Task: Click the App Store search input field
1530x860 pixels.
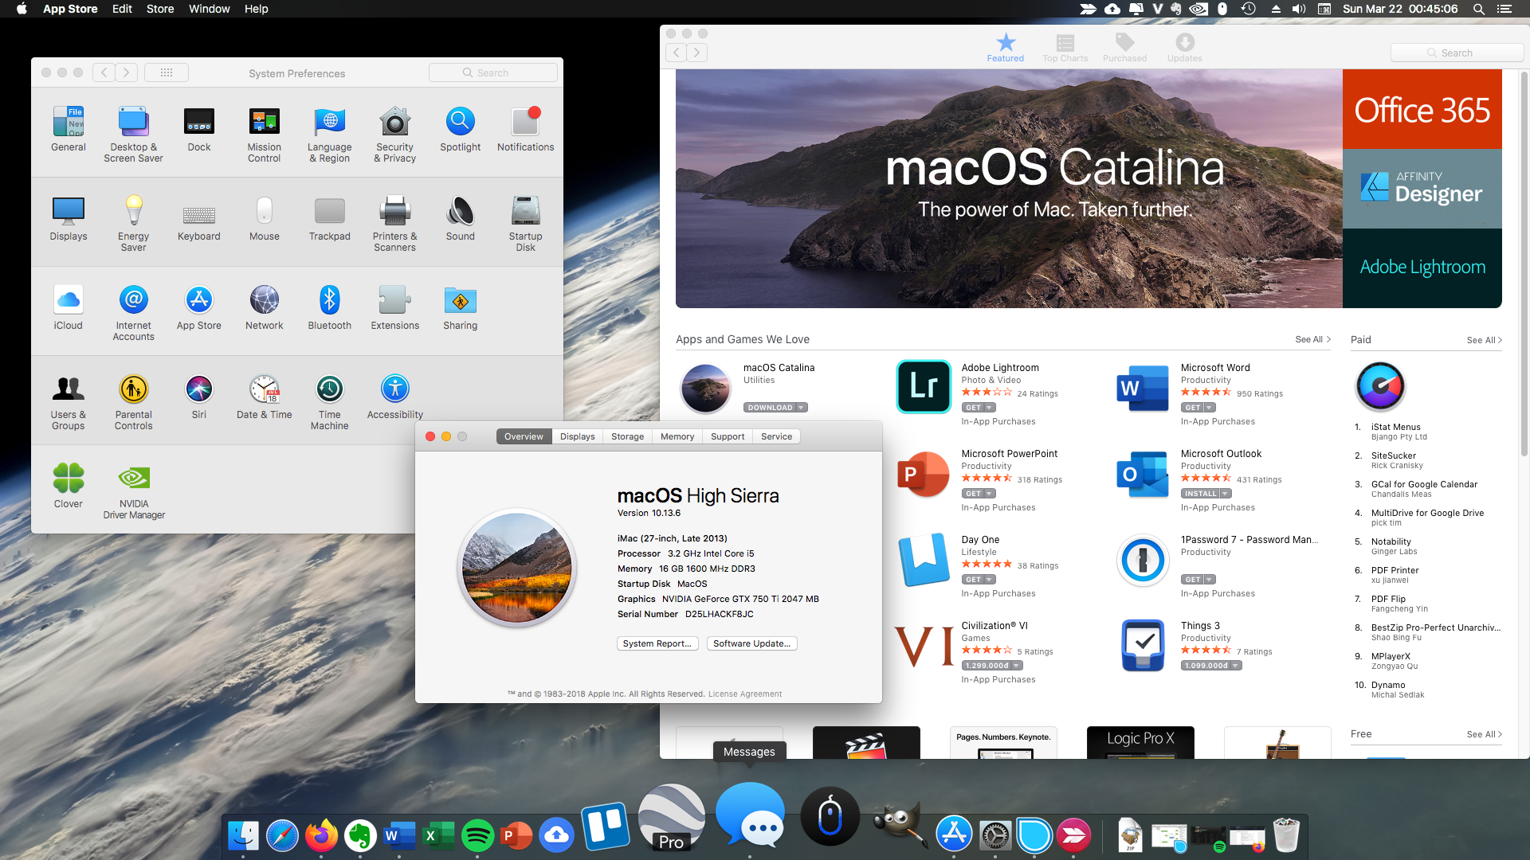Action: pos(1453,52)
